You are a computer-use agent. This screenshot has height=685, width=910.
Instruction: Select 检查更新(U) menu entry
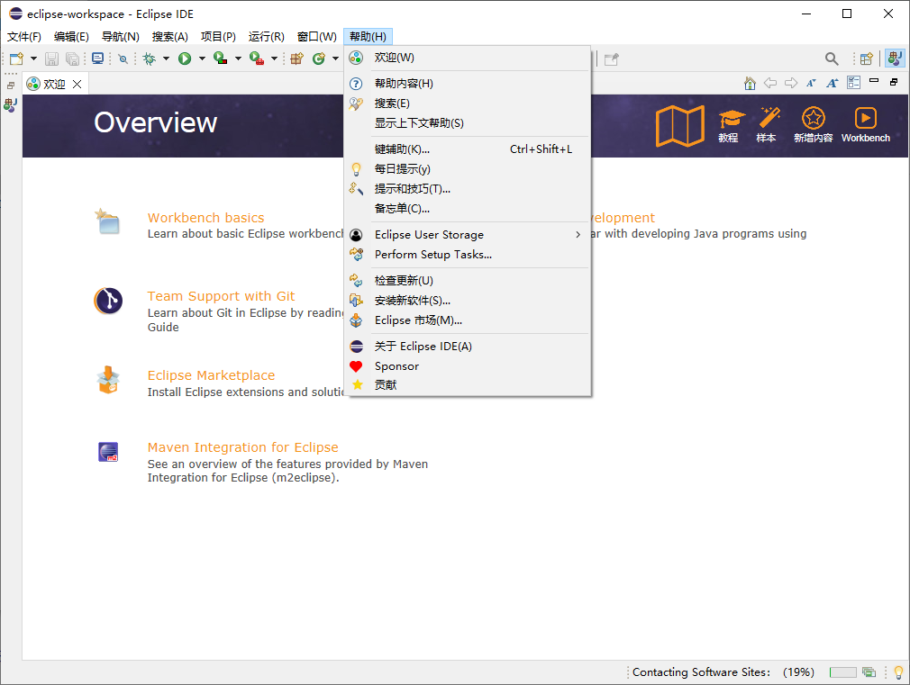tap(468, 280)
